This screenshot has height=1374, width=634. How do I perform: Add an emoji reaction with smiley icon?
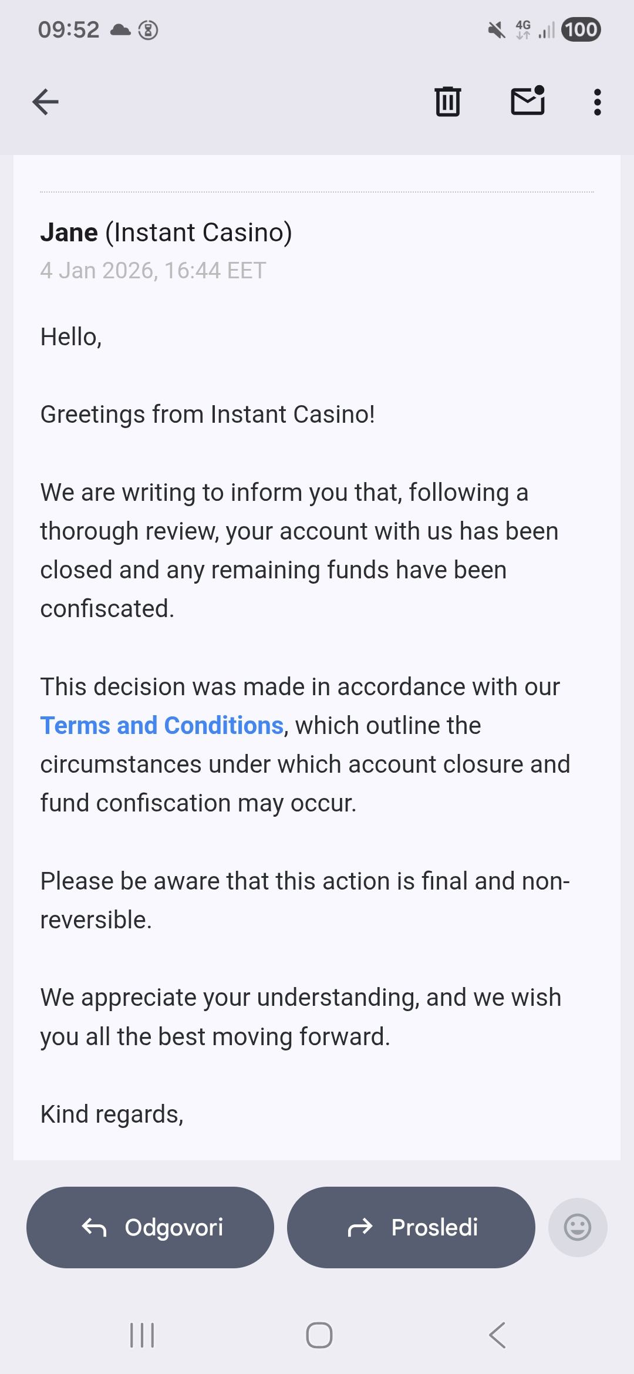[577, 1227]
